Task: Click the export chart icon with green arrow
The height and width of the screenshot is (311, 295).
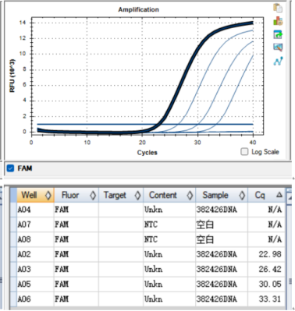Action: [x=278, y=34]
